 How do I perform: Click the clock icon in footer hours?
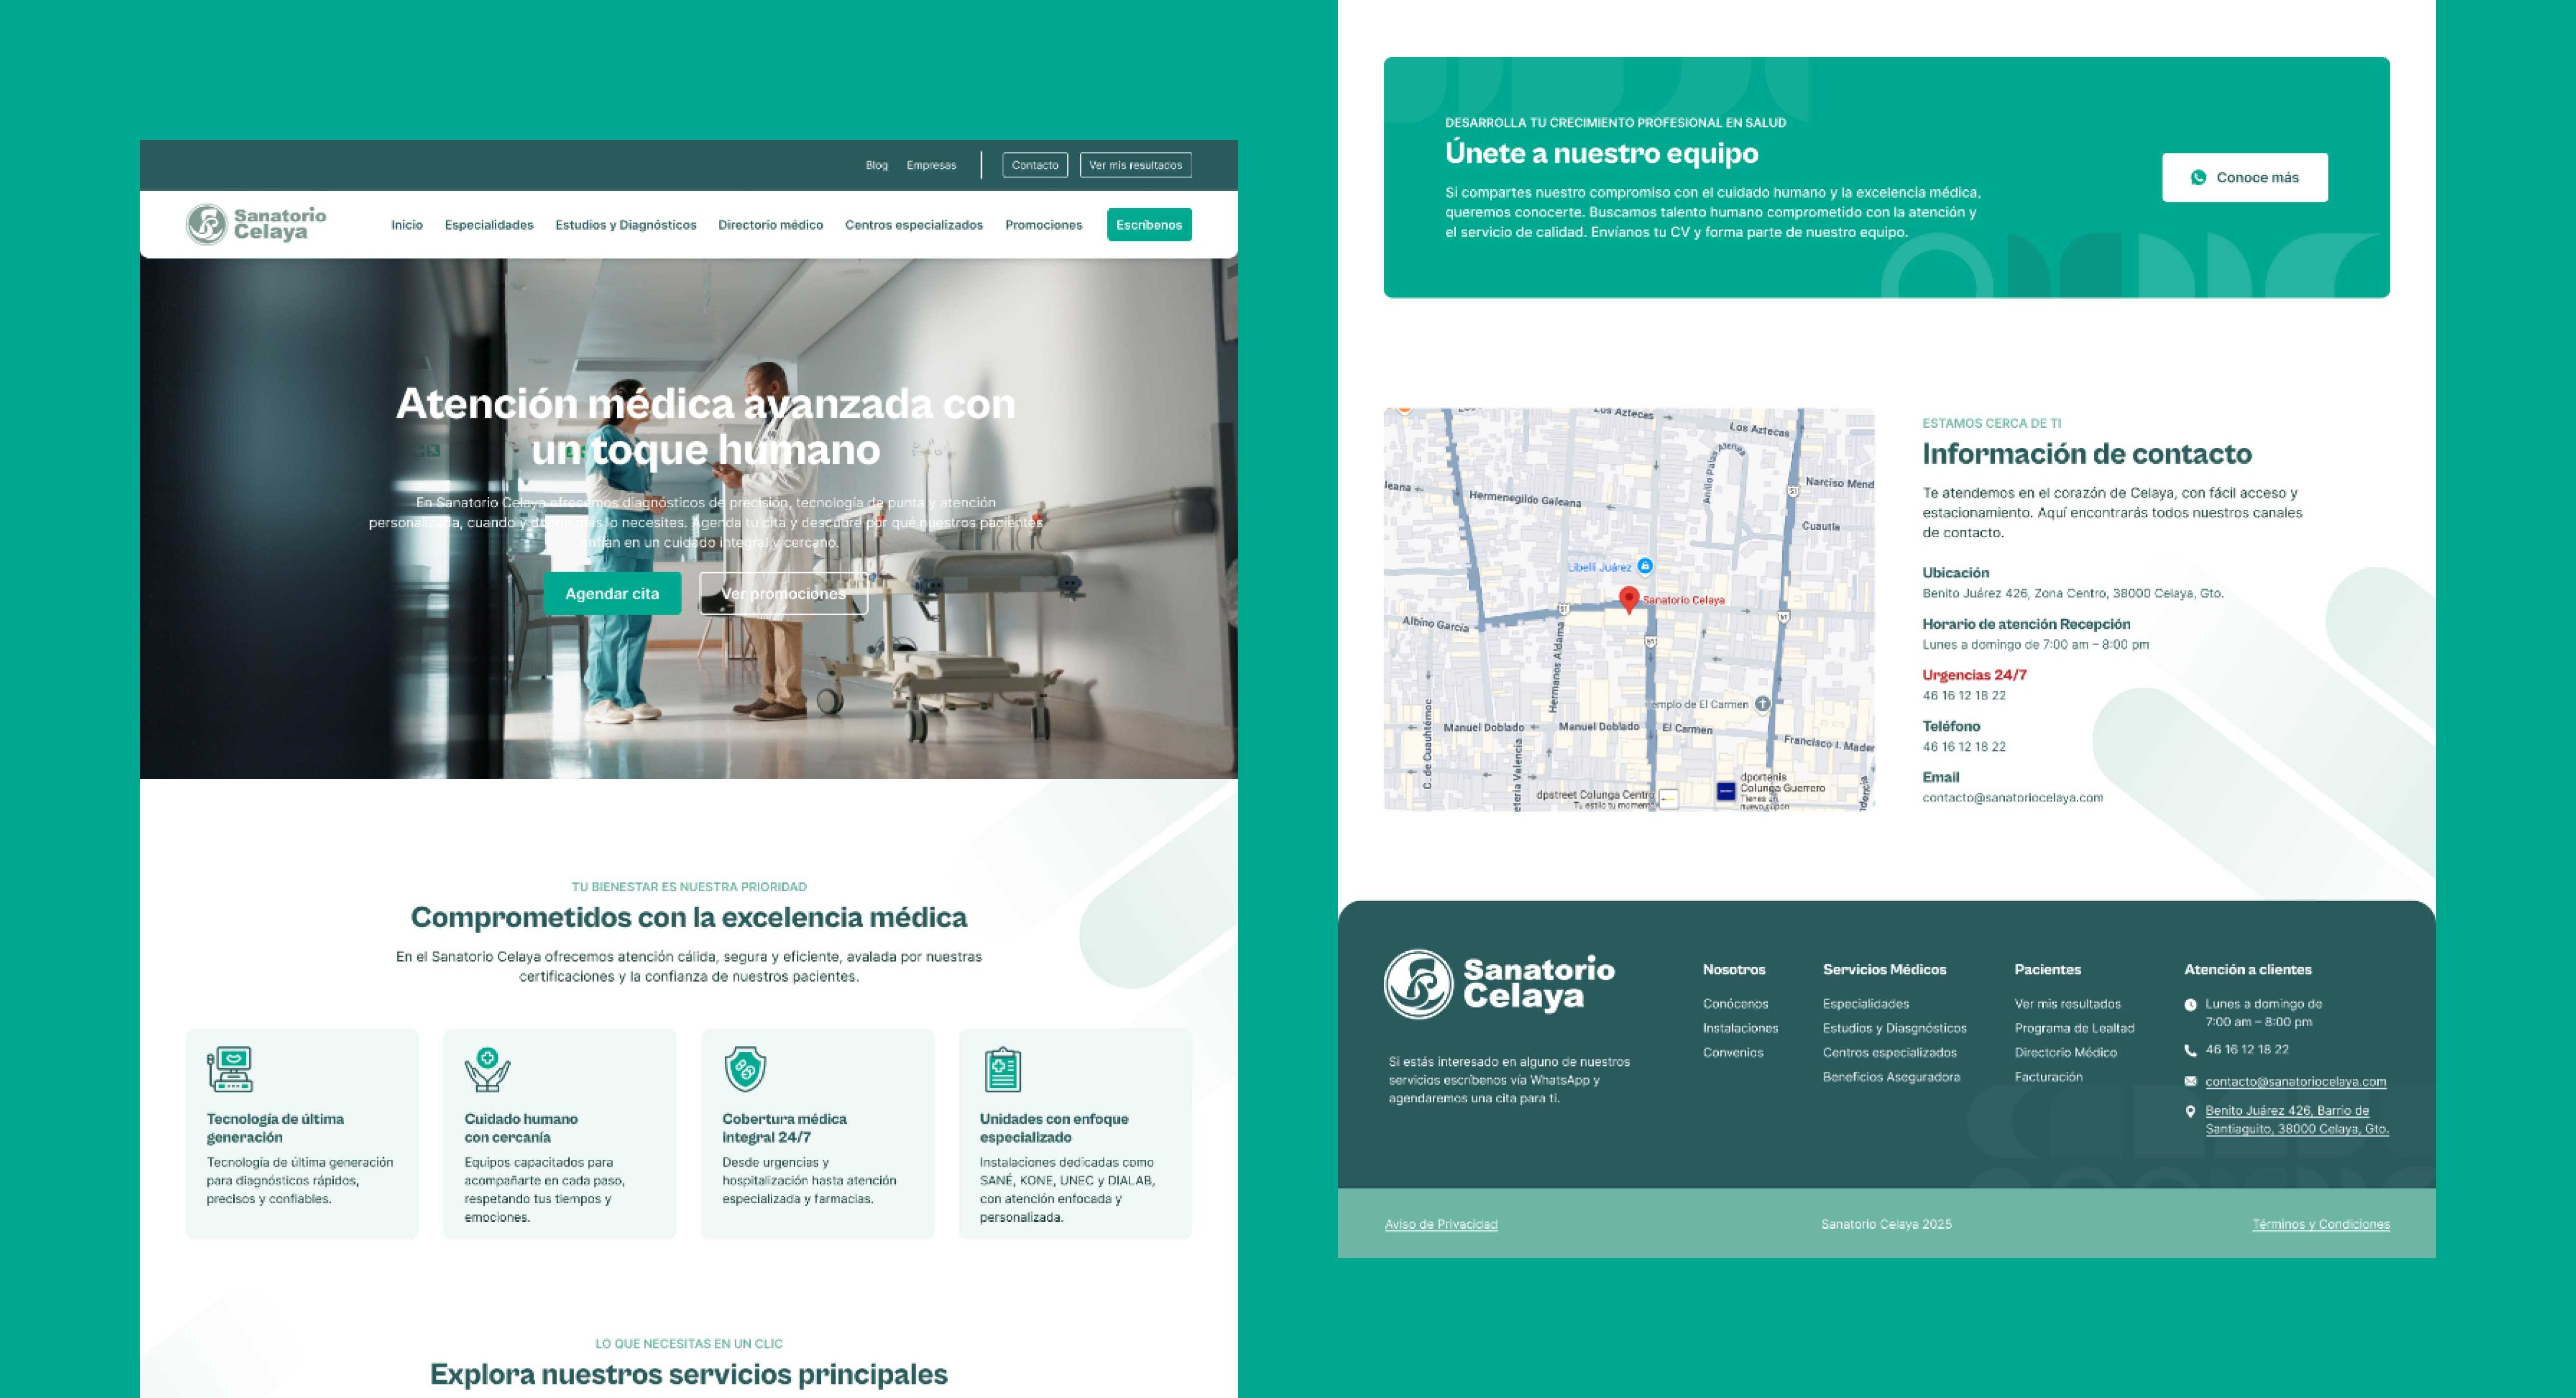point(2190,1005)
